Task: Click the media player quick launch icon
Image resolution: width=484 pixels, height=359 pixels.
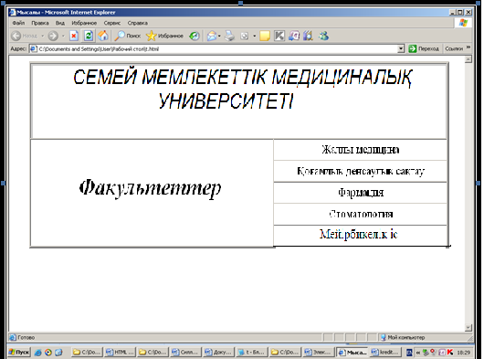Action: [48, 353]
